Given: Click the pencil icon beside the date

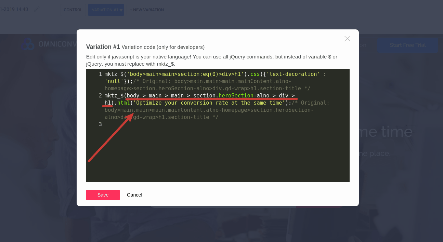Looking at the screenshot, I should coord(37,10).
